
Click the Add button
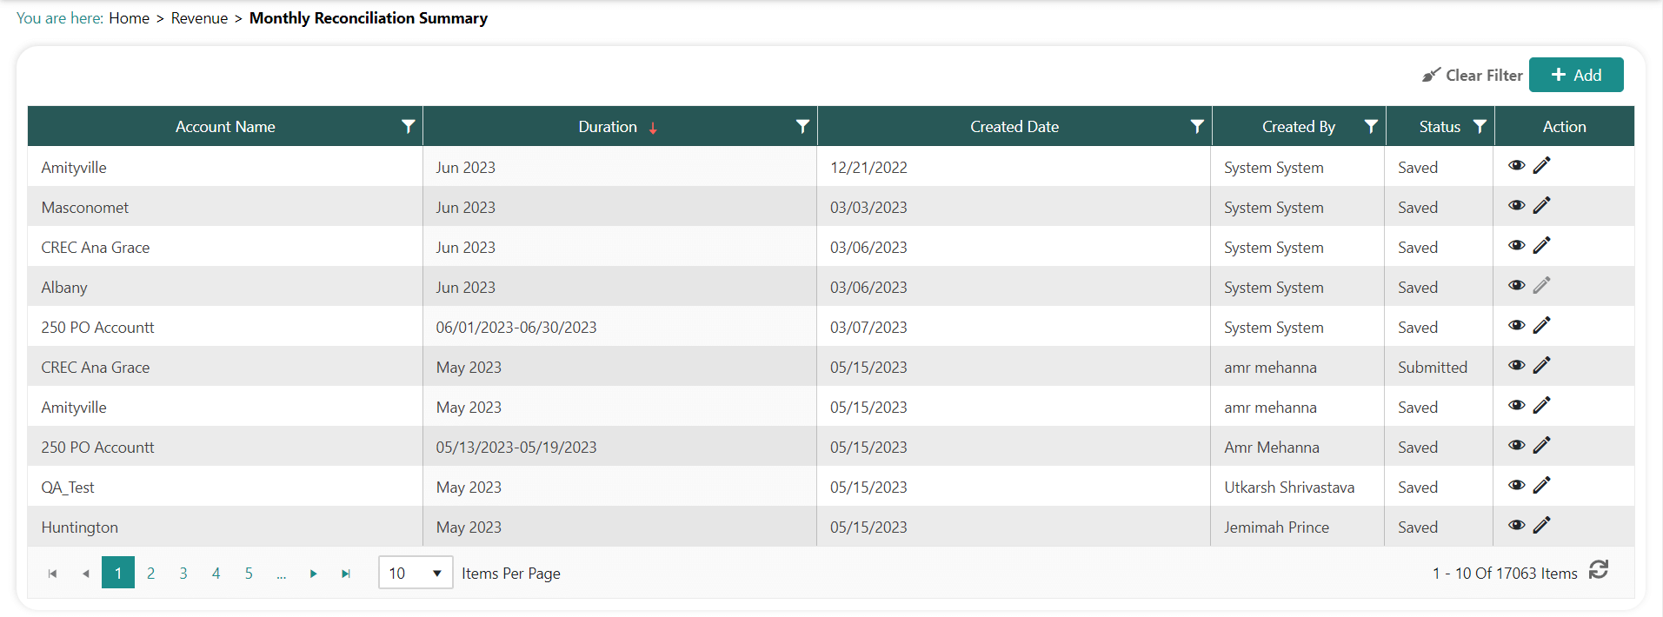[1575, 76]
